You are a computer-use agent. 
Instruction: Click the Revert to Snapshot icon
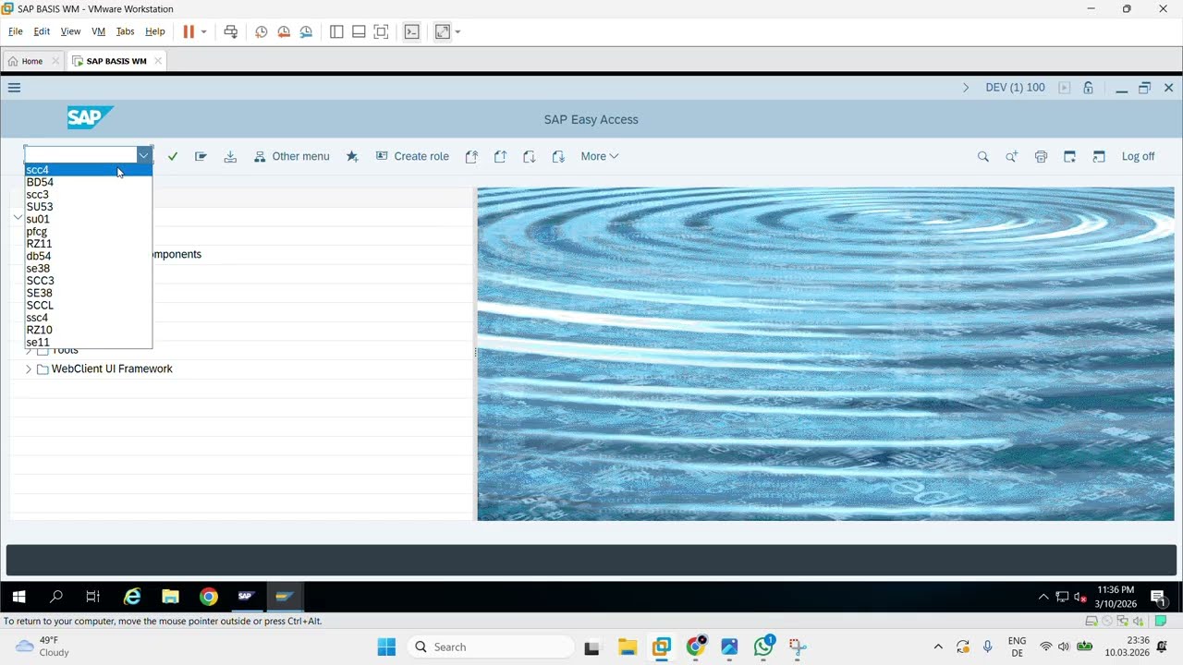284,31
